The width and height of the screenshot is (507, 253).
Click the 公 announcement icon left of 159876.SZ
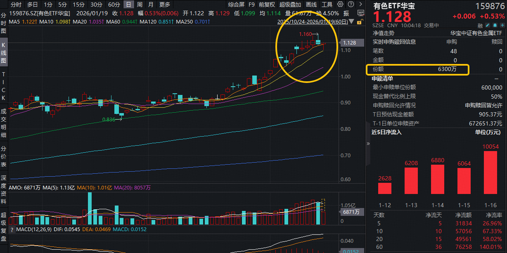click(4, 13)
